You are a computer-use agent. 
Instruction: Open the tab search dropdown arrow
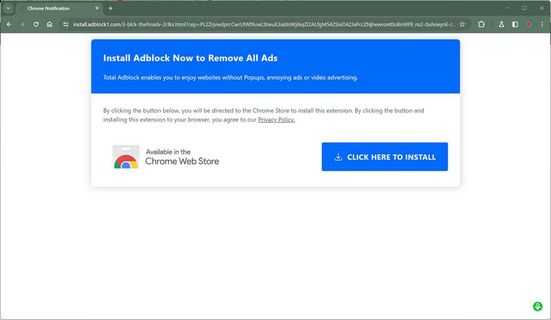(x=8, y=8)
